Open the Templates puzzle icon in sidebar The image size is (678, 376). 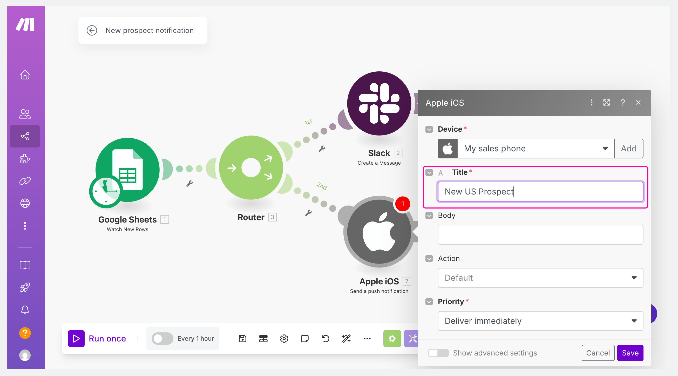coord(25,158)
